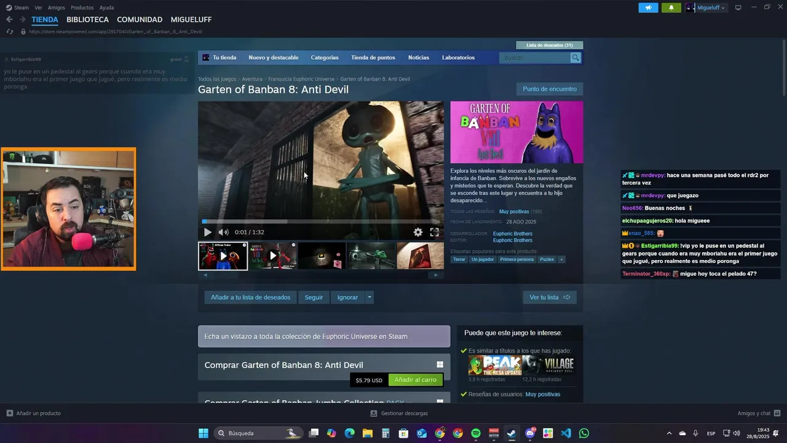Screen dimensions: 787x443
Task: Open the Amigos menu
Action: [57, 7]
